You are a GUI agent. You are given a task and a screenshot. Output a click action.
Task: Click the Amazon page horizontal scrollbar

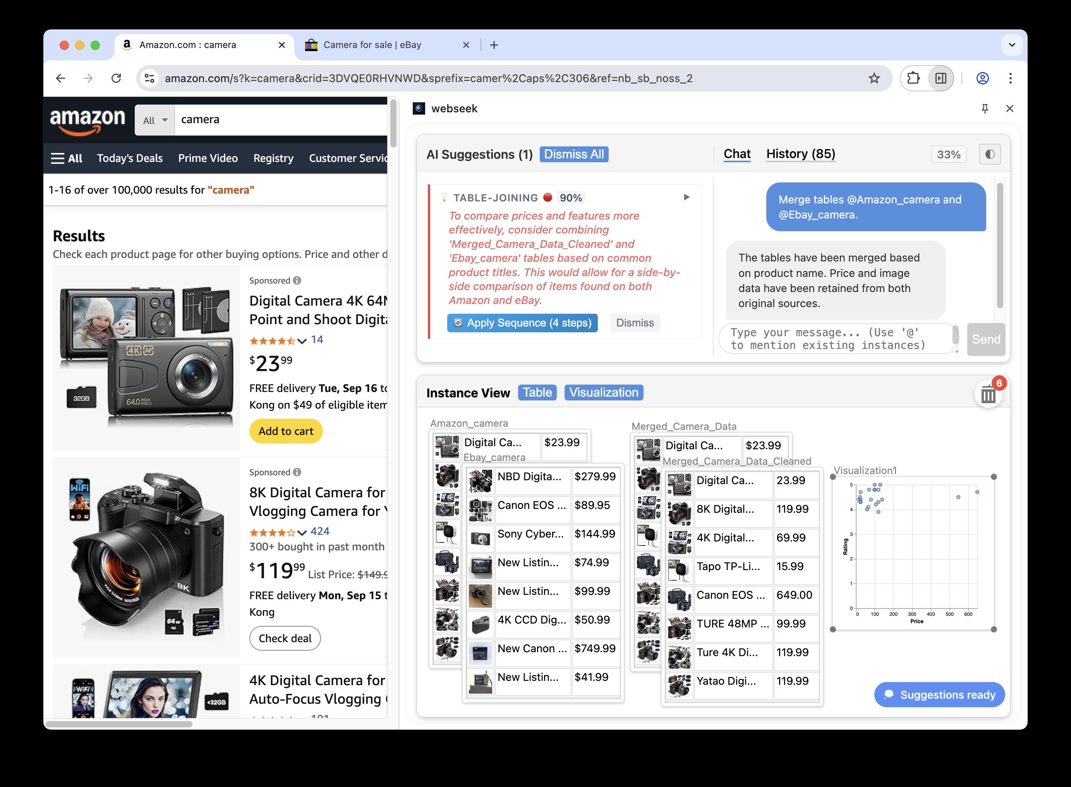coord(119,724)
